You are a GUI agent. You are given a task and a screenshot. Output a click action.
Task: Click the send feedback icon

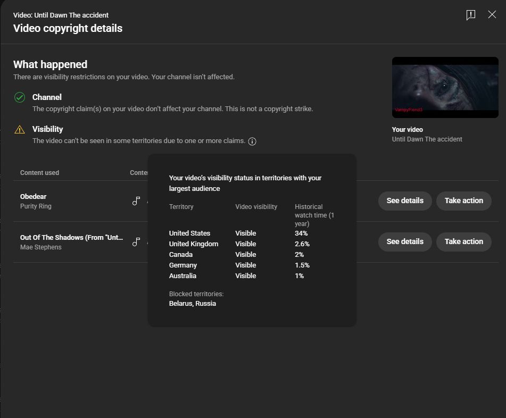coord(470,15)
